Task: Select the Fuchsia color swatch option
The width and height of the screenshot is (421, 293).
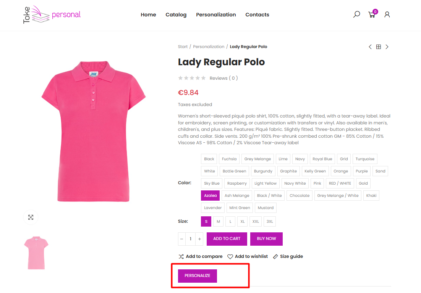Action: [x=229, y=159]
